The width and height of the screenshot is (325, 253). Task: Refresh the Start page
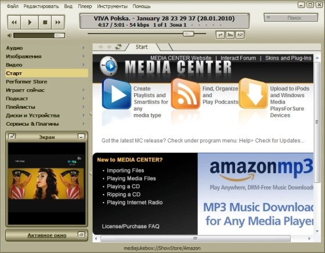(x=118, y=47)
